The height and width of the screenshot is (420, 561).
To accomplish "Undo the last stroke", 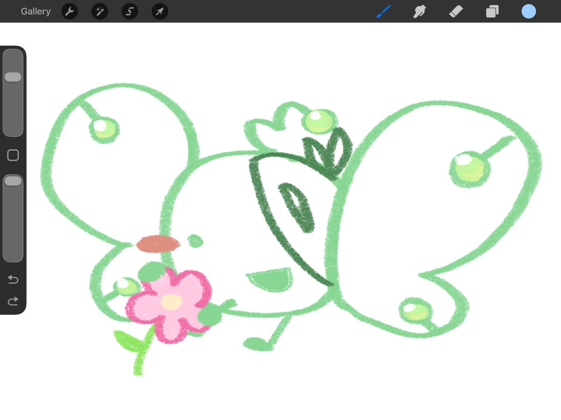I will (x=13, y=280).
